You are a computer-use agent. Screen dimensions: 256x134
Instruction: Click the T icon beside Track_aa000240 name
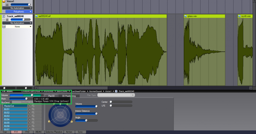[4, 16]
